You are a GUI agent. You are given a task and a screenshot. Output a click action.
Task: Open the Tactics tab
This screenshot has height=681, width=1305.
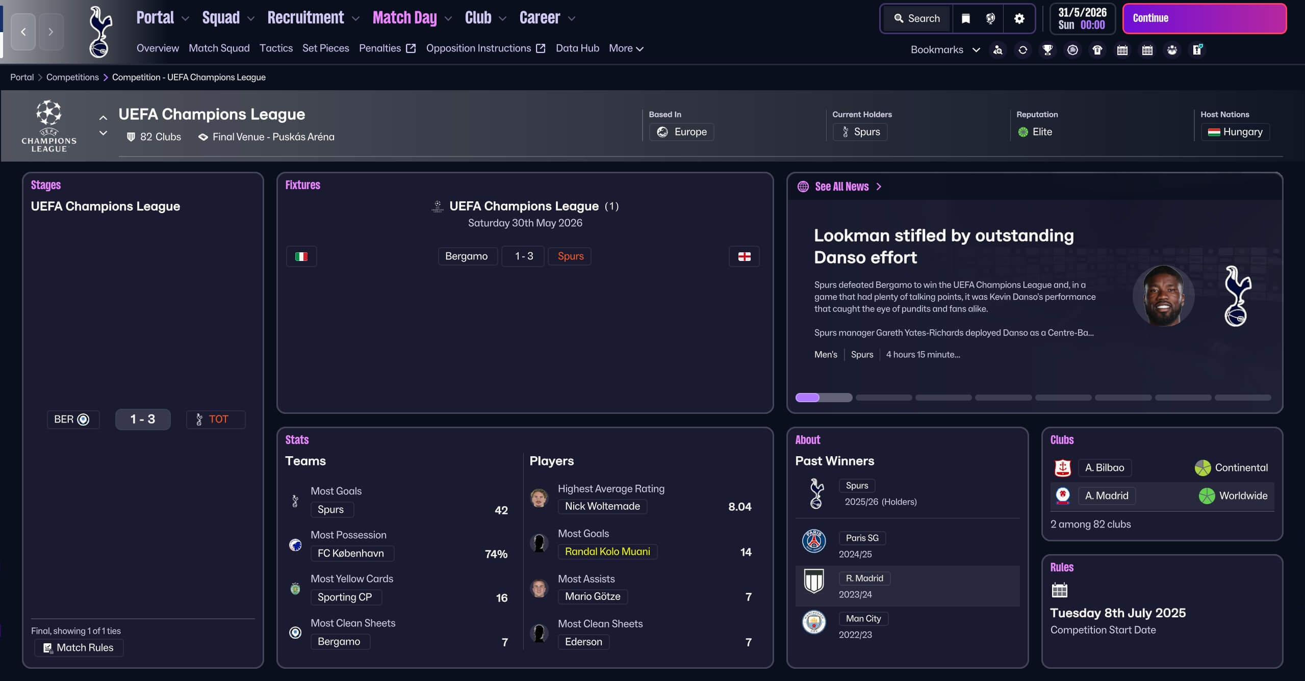point(276,48)
